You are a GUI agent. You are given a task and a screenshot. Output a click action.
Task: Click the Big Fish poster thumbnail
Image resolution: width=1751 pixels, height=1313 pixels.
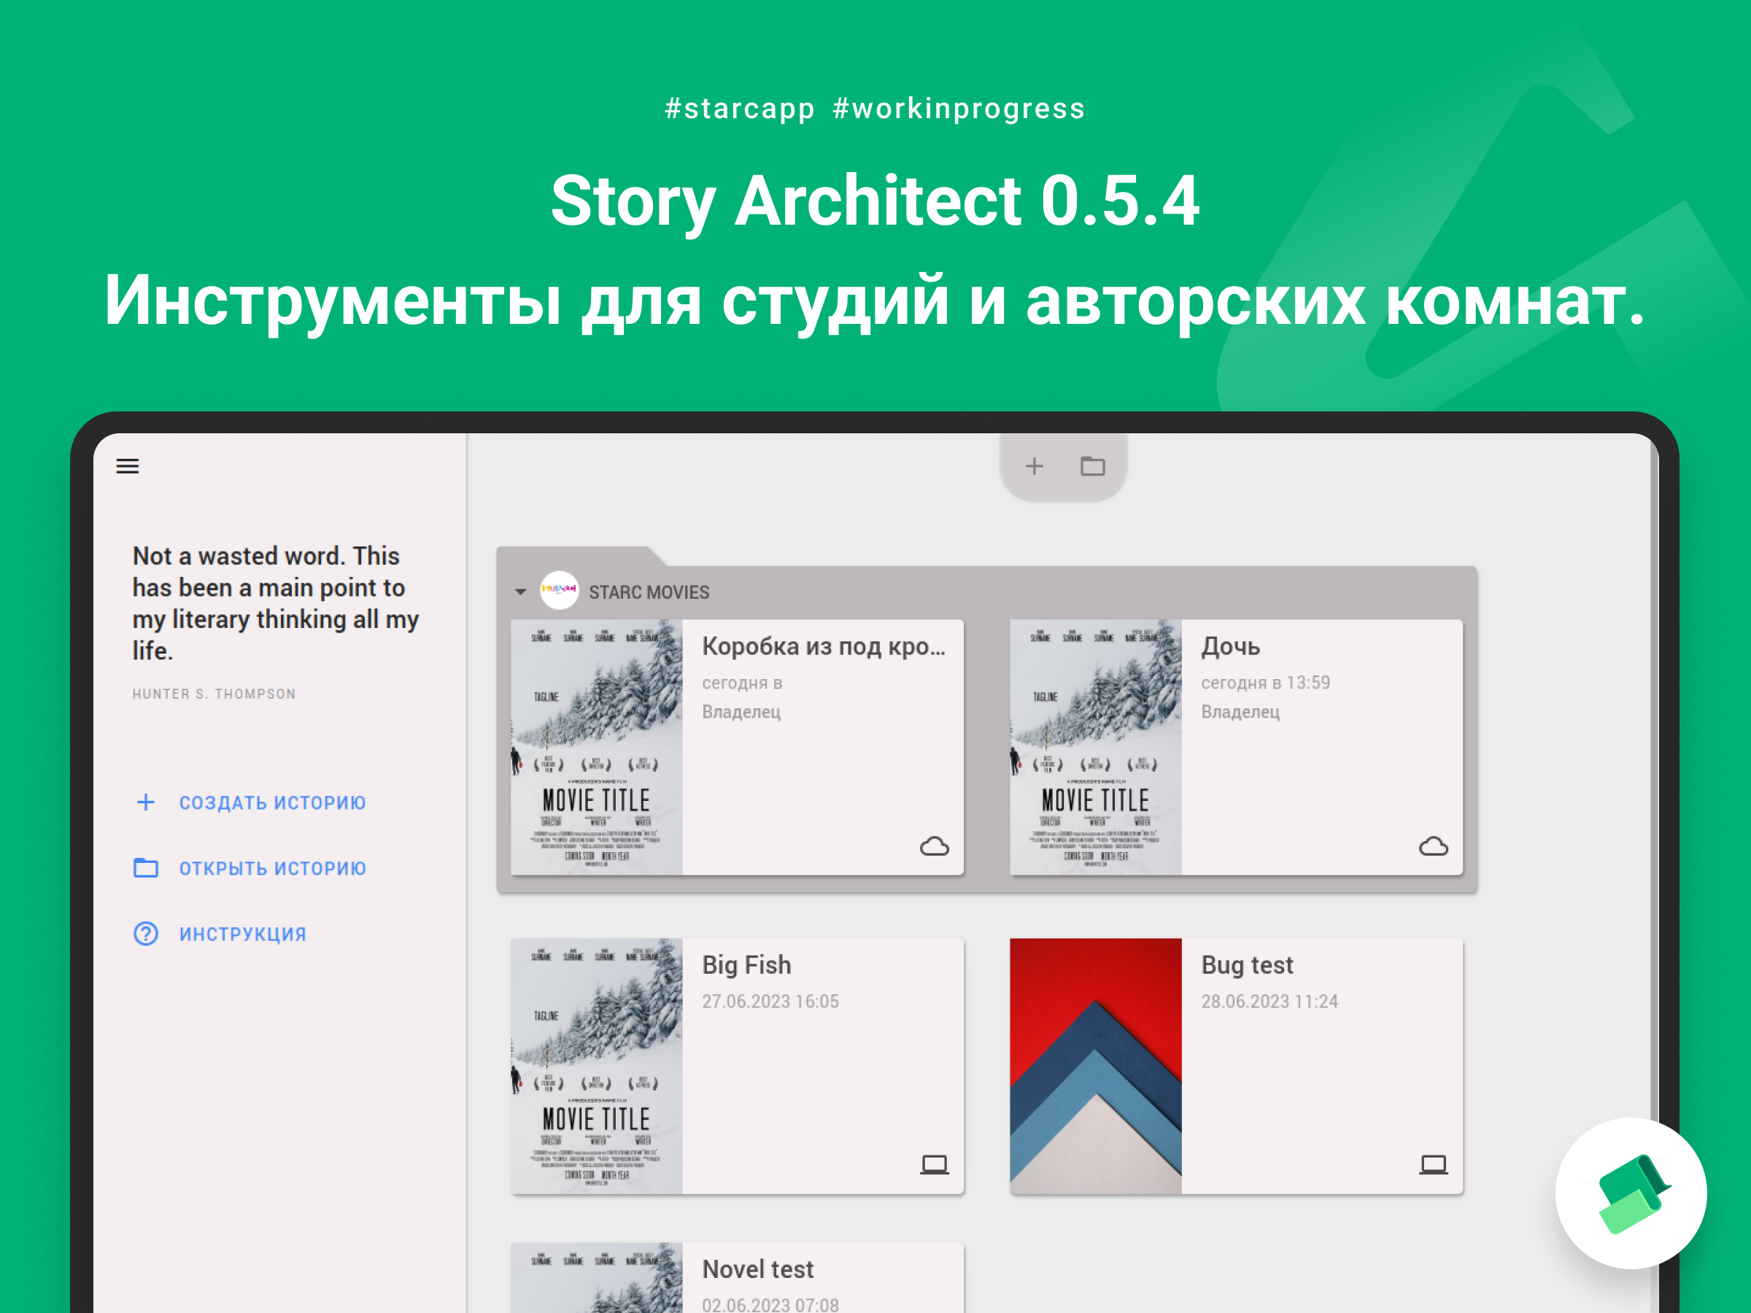click(x=597, y=1066)
